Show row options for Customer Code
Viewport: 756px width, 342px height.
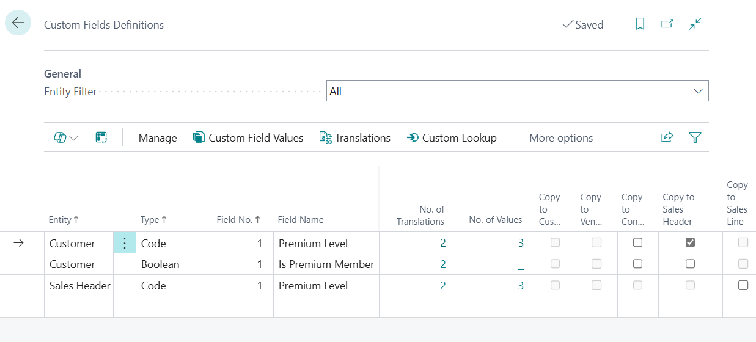coord(125,243)
